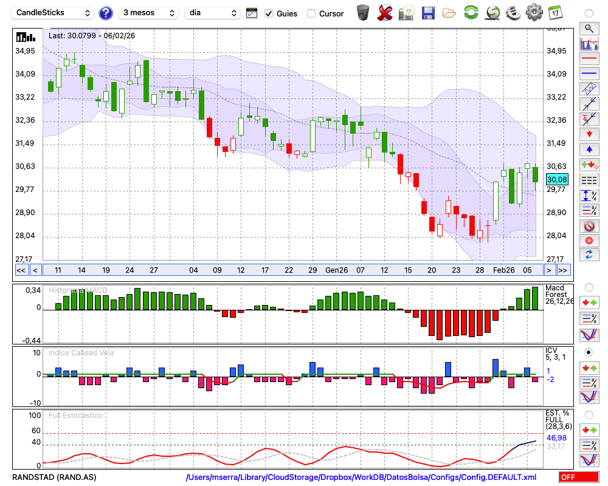
Task: Click the Config.DEFAULT.xml path link
Action: 361,477
